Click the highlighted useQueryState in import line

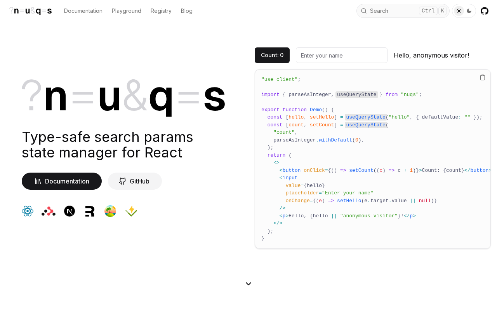pyautogui.click(x=357, y=94)
